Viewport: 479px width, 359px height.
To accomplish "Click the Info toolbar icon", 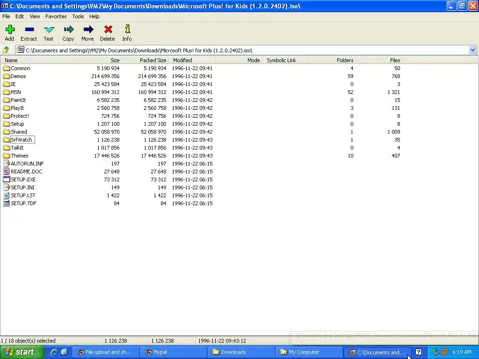I will (x=127, y=29).
